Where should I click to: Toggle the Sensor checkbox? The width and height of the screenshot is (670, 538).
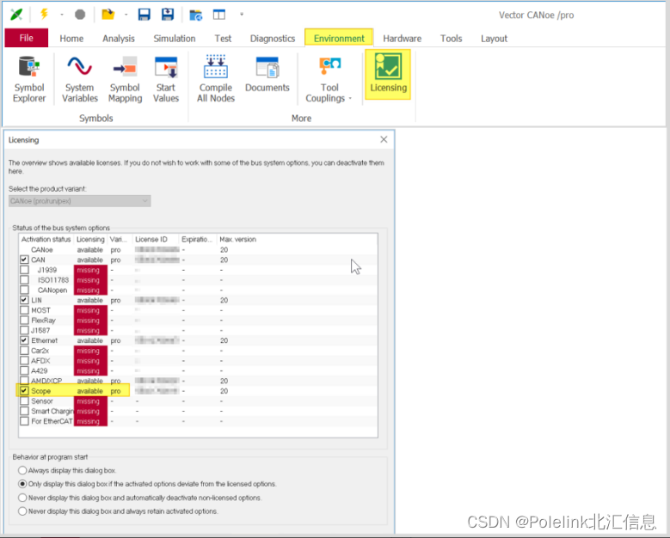point(24,401)
